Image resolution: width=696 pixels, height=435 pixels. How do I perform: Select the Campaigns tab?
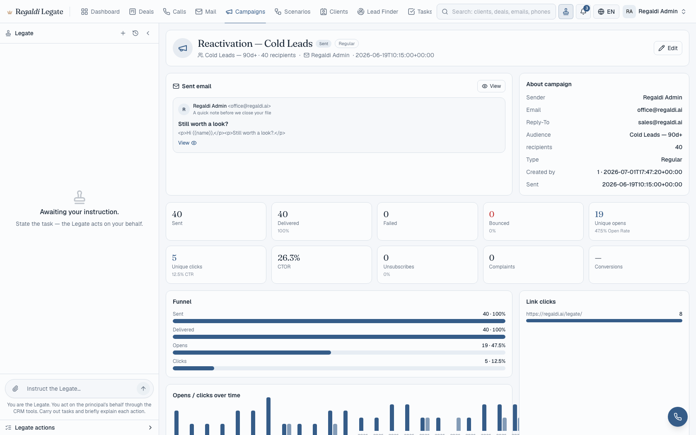245,12
